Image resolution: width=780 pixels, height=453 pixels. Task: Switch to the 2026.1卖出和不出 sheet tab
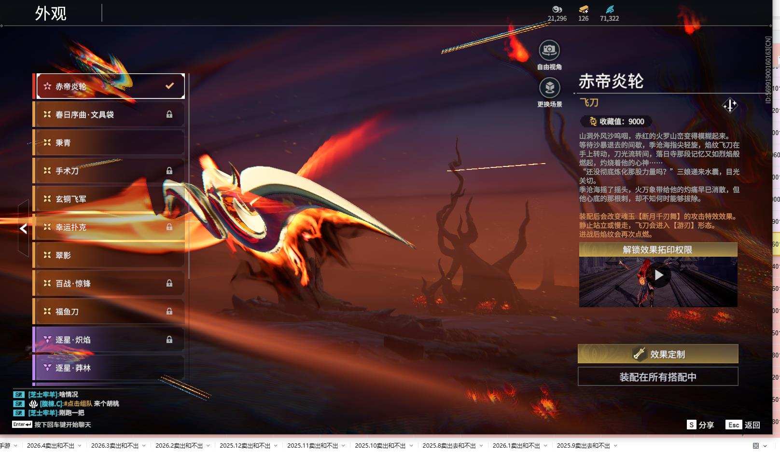516,446
